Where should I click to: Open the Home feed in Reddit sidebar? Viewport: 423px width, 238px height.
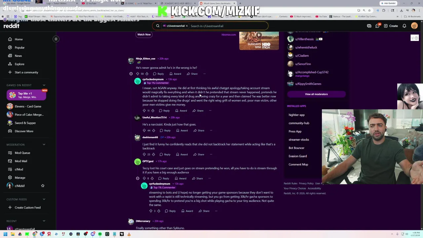pyautogui.click(x=19, y=39)
